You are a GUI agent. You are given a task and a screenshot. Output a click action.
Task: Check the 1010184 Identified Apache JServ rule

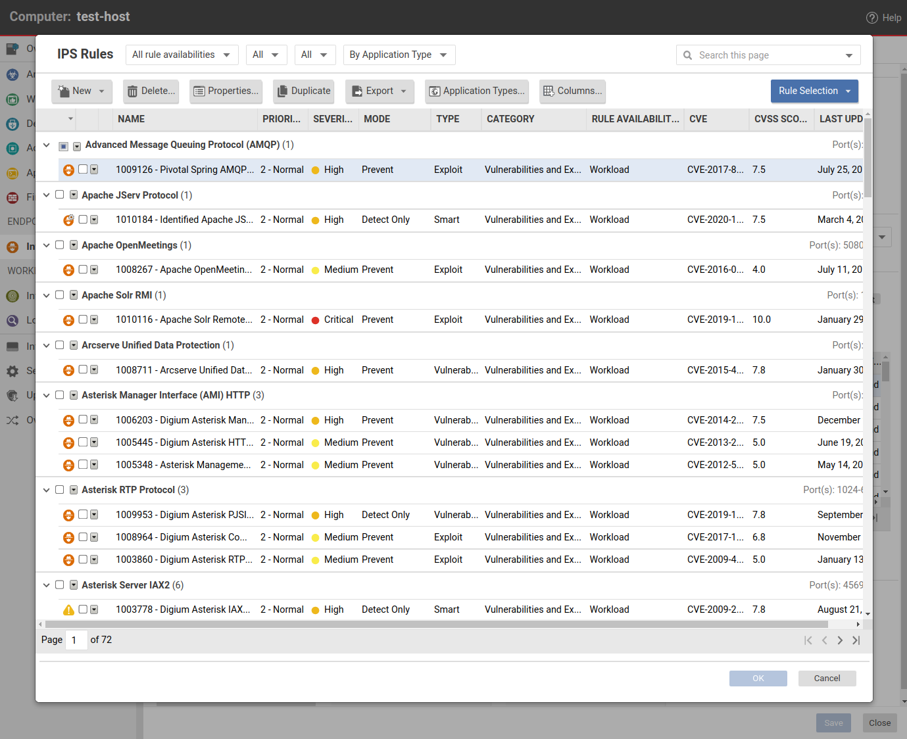[83, 219]
